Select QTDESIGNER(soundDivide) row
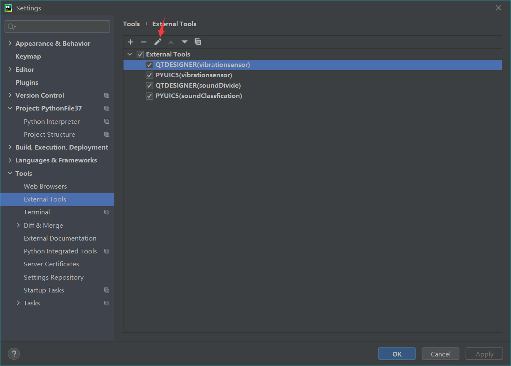511x366 pixels. 313,86
